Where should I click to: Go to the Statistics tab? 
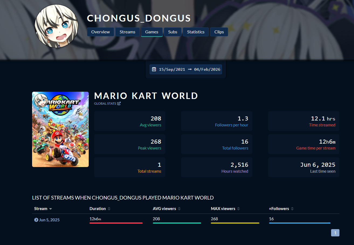[x=196, y=32]
